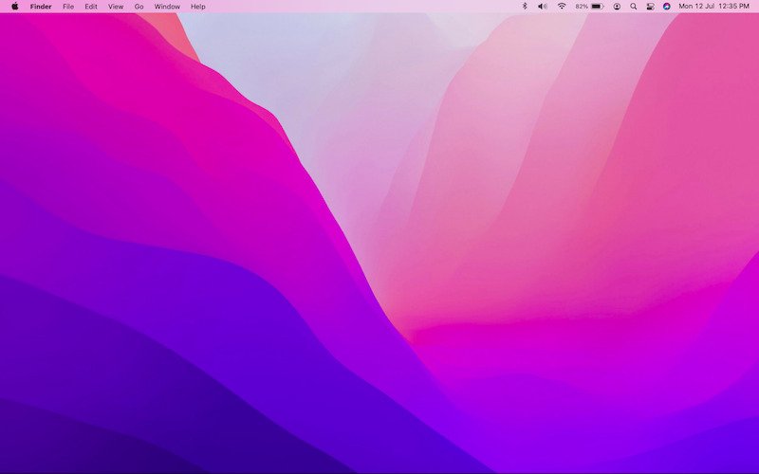The image size is (759, 474).
Task: Open Control Center
Action: (650, 6)
